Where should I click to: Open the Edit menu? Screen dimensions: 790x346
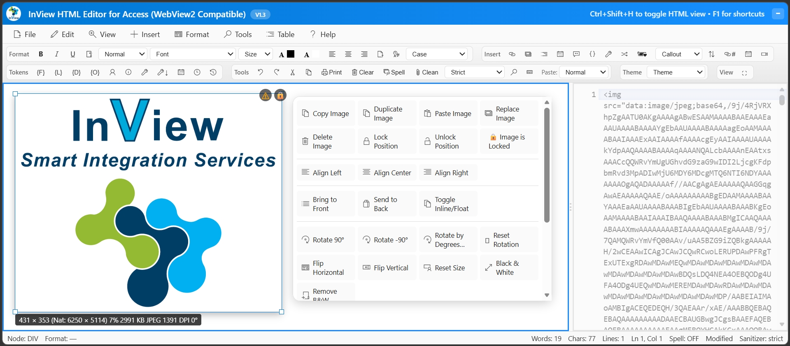(x=63, y=35)
